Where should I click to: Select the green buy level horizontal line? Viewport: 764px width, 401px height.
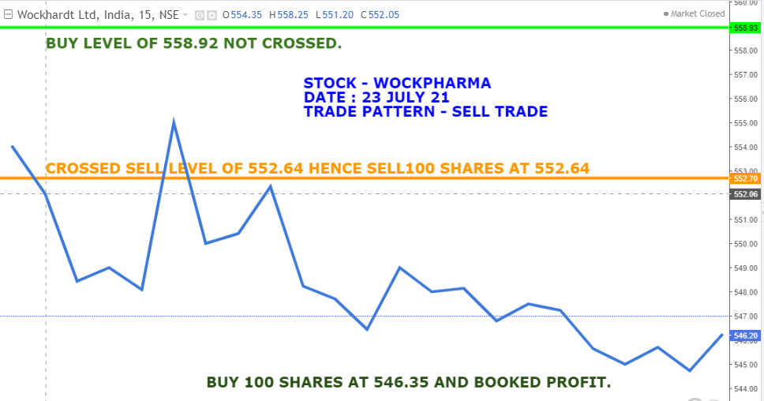pos(395,28)
